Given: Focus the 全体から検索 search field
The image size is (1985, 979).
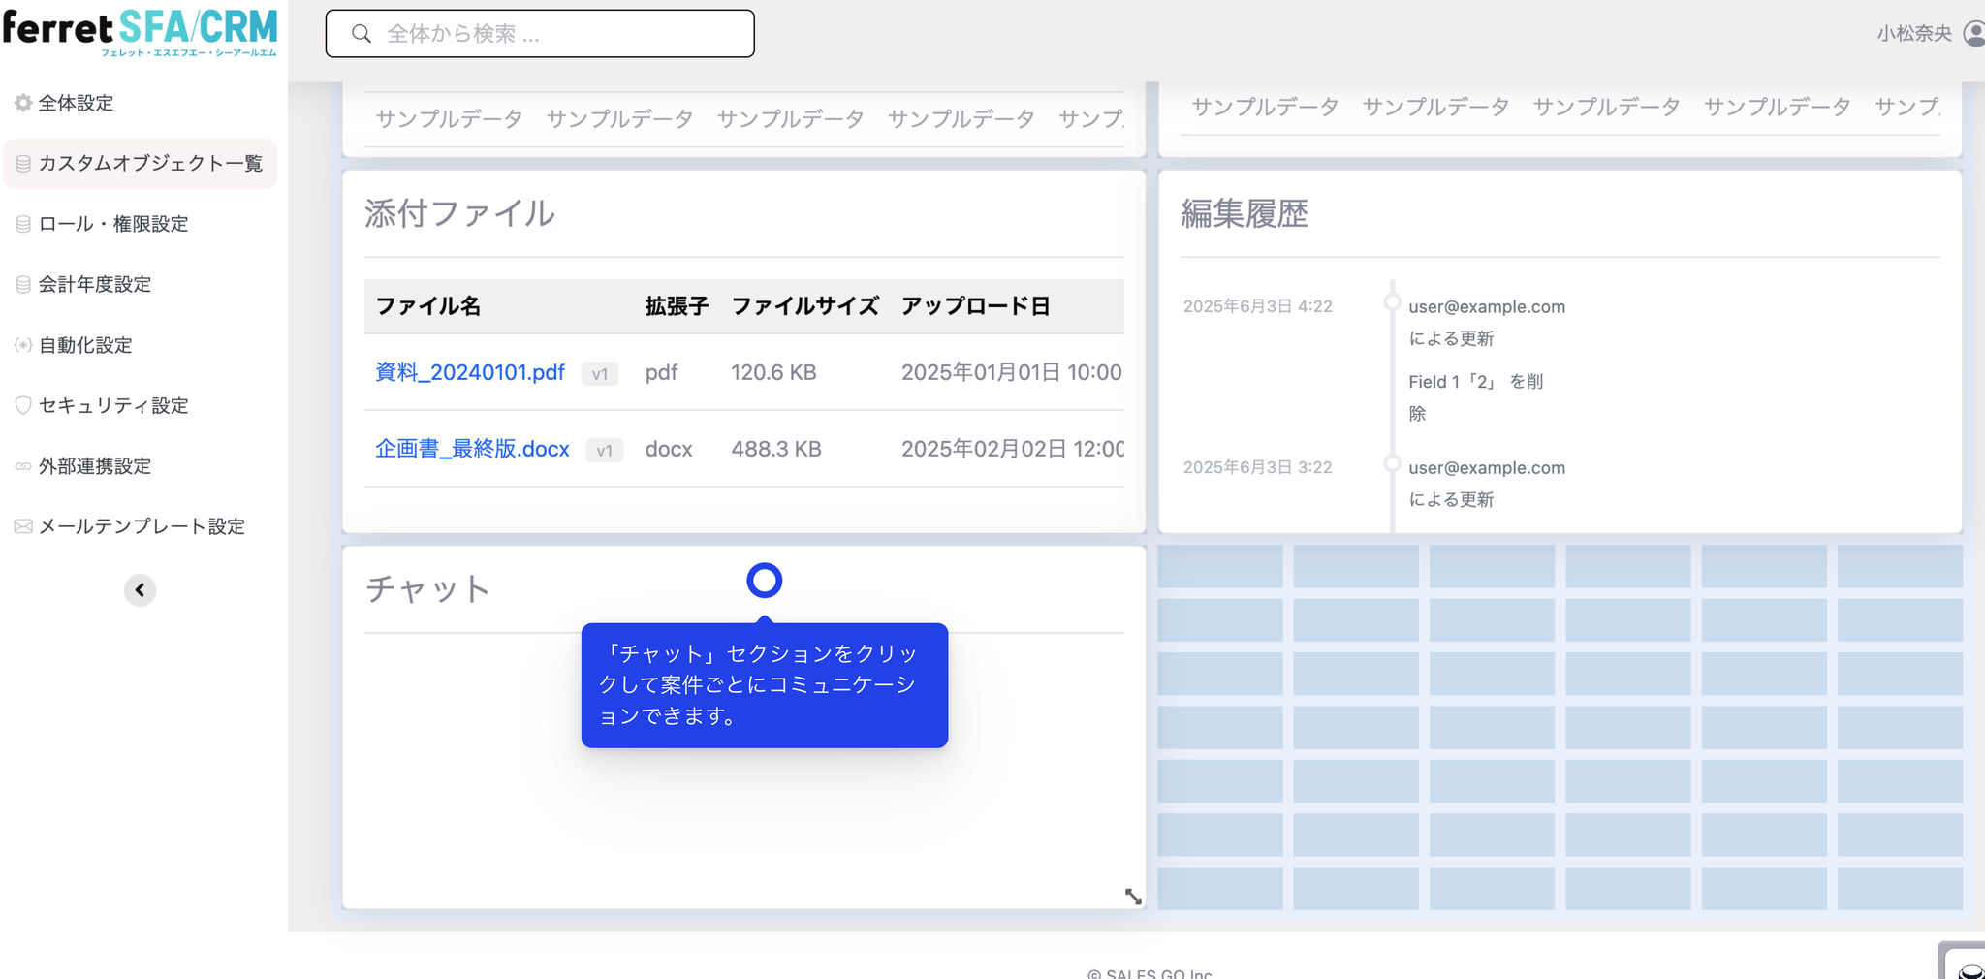Looking at the screenshot, I should (540, 34).
